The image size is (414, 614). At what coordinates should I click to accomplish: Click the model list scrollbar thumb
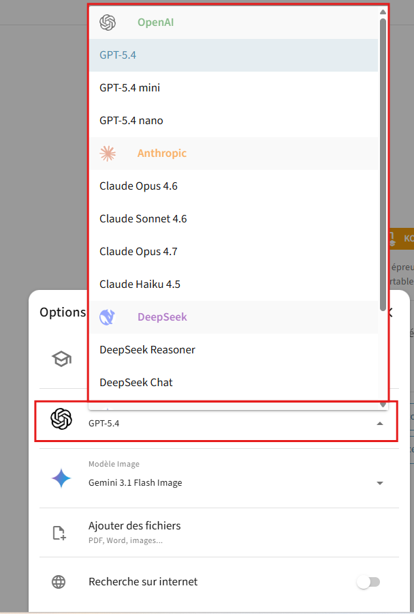point(383,164)
